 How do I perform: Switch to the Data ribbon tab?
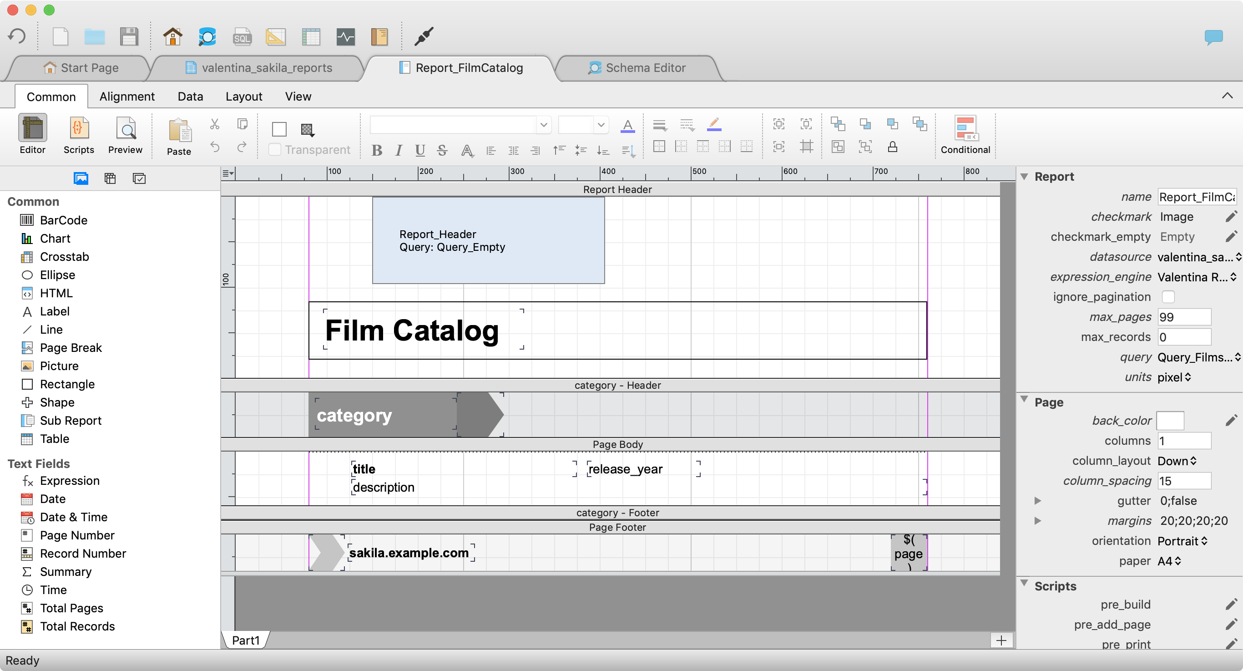pos(190,97)
